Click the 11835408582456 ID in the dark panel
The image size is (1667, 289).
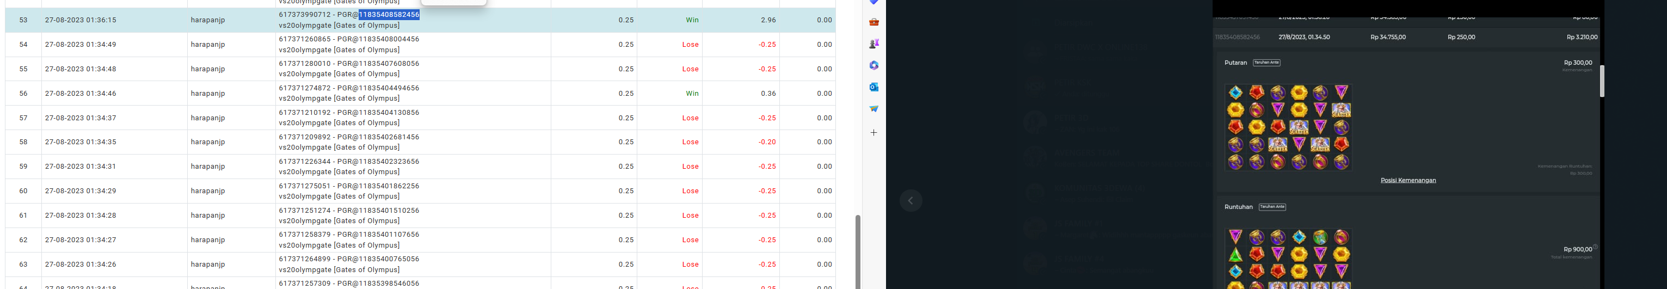tap(1237, 38)
